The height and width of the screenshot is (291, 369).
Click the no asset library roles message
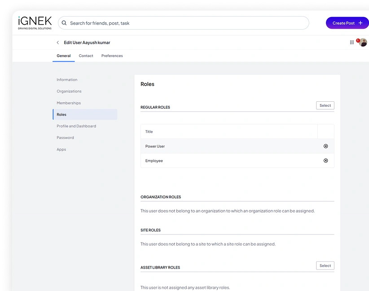point(185,287)
